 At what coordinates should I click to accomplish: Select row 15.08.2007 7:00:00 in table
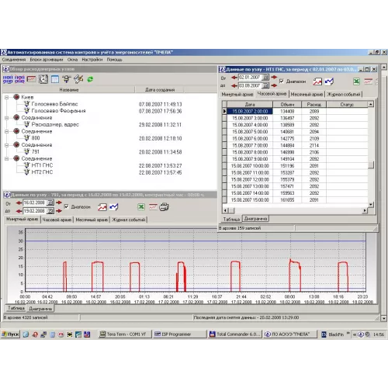[x=295, y=145]
